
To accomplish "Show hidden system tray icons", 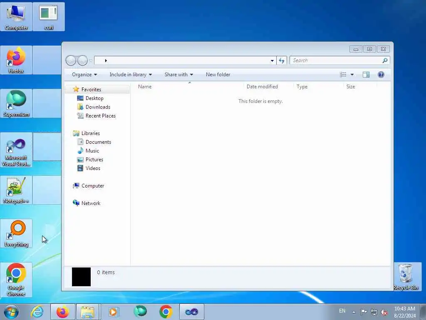I will (354, 312).
